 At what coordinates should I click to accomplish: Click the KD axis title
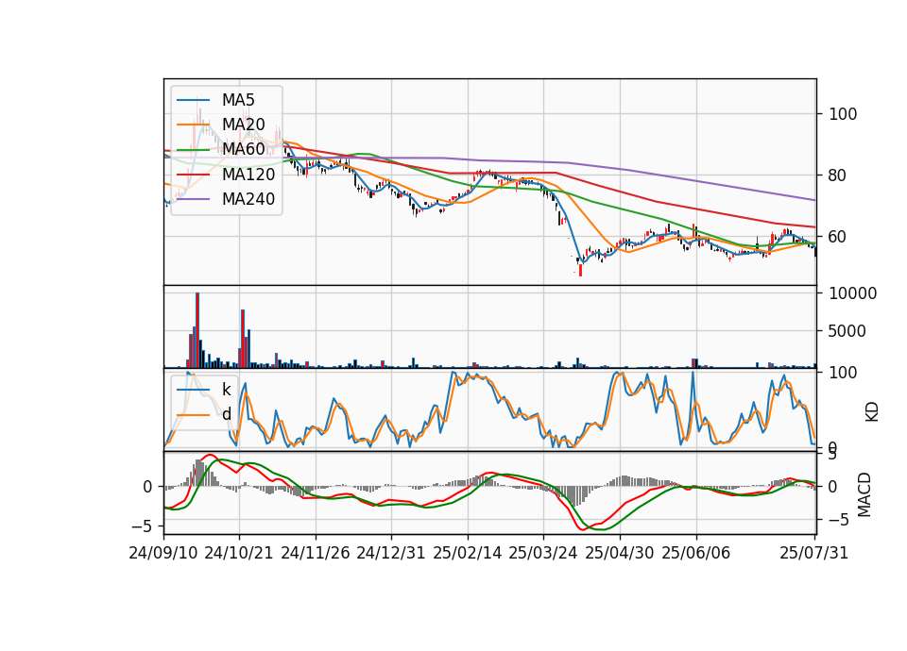(872, 412)
